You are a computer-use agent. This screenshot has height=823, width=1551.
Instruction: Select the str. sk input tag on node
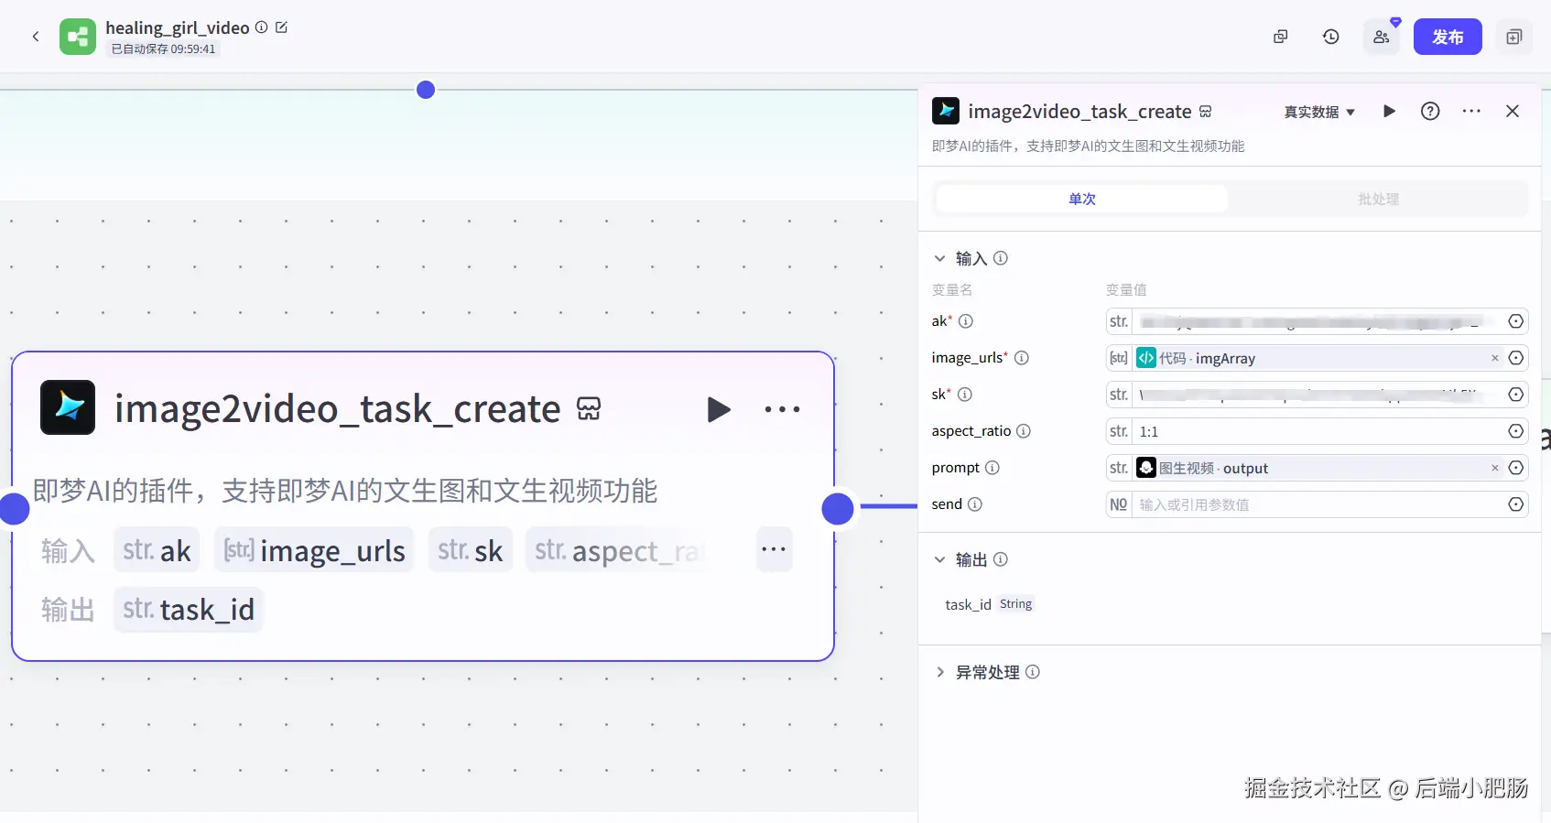[x=470, y=550]
